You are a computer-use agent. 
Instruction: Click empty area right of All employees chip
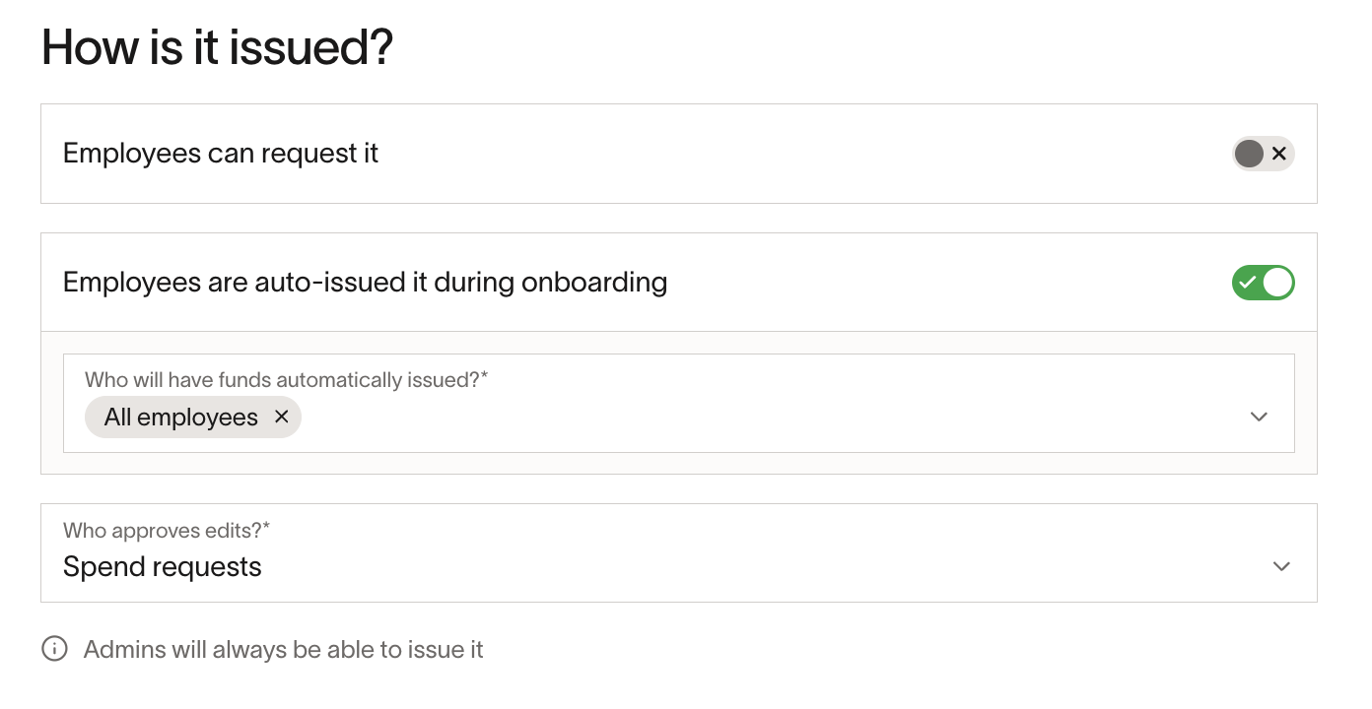[x=769, y=418]
